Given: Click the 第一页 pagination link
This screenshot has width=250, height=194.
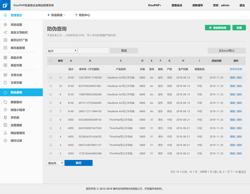Looking at the screenshot, I should click(218, 172).
